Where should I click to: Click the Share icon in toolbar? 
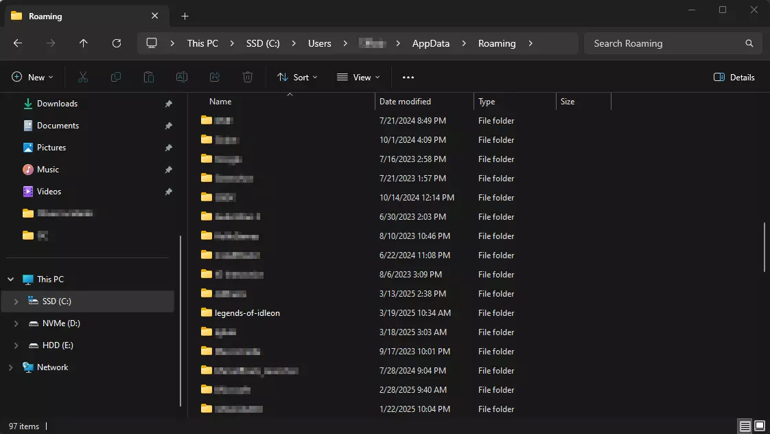(215, 78)
